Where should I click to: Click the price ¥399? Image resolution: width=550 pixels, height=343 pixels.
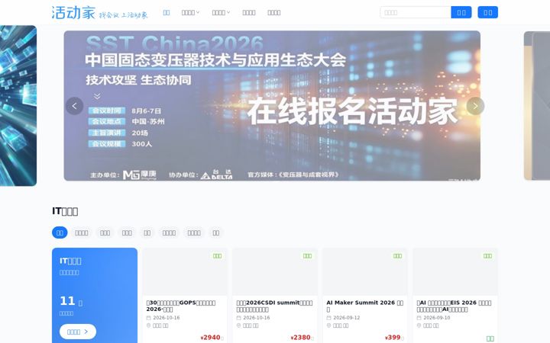[x=393, y=338]
